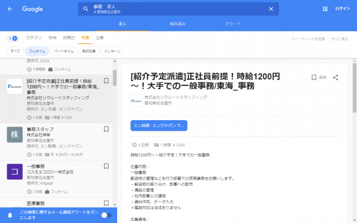Image resolution: width=357 pixels, height=223 pixels.
Task: Expand the 投稿日 filter
Action: 69,38
